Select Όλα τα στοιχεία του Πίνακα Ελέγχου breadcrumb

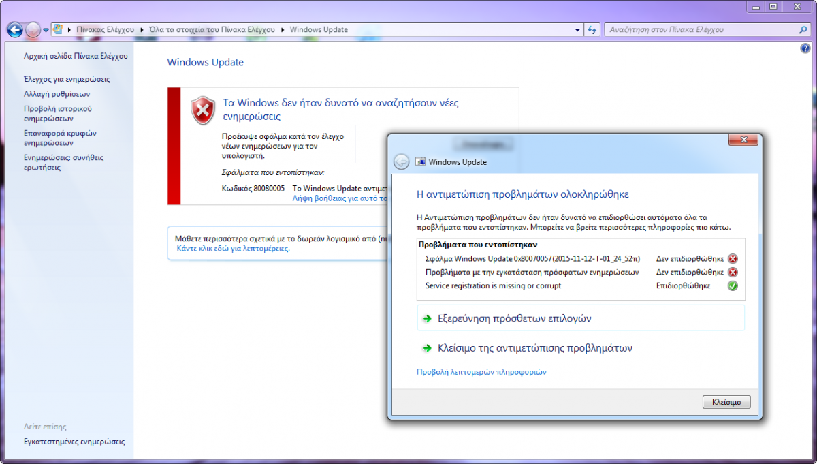tap(211, 30)
